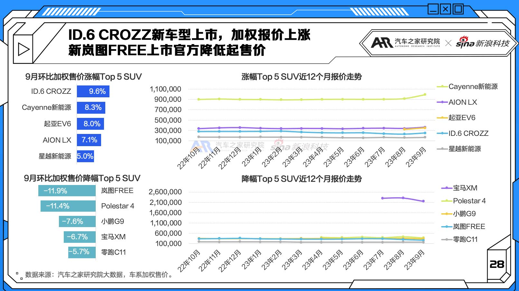Click the 2,100,000 axis value in lower chart

[165, 203]
